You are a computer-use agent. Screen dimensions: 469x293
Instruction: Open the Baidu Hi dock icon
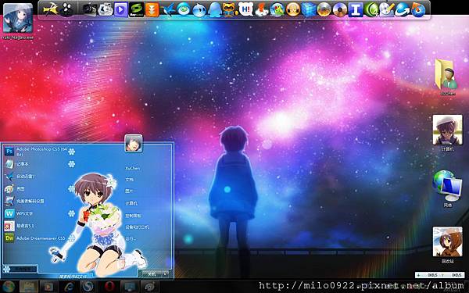point(246,9)
